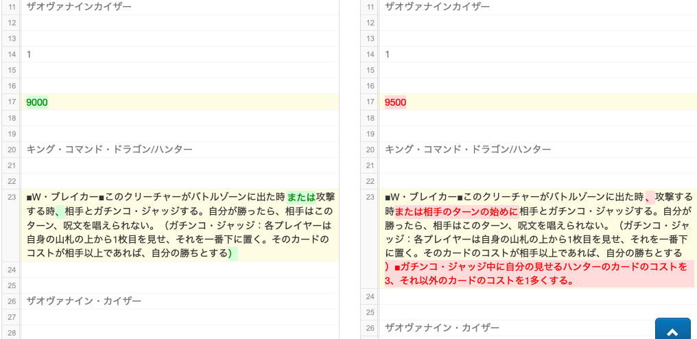Click right pane line 11 text ザオヴァナインカイザー
This screenshot has height=339, width=697.
[x=438, y=7]
